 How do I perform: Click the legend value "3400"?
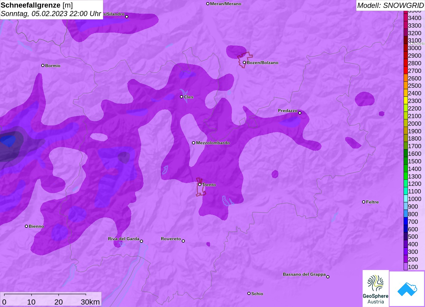pyautogui.click(x=415, y=18)
